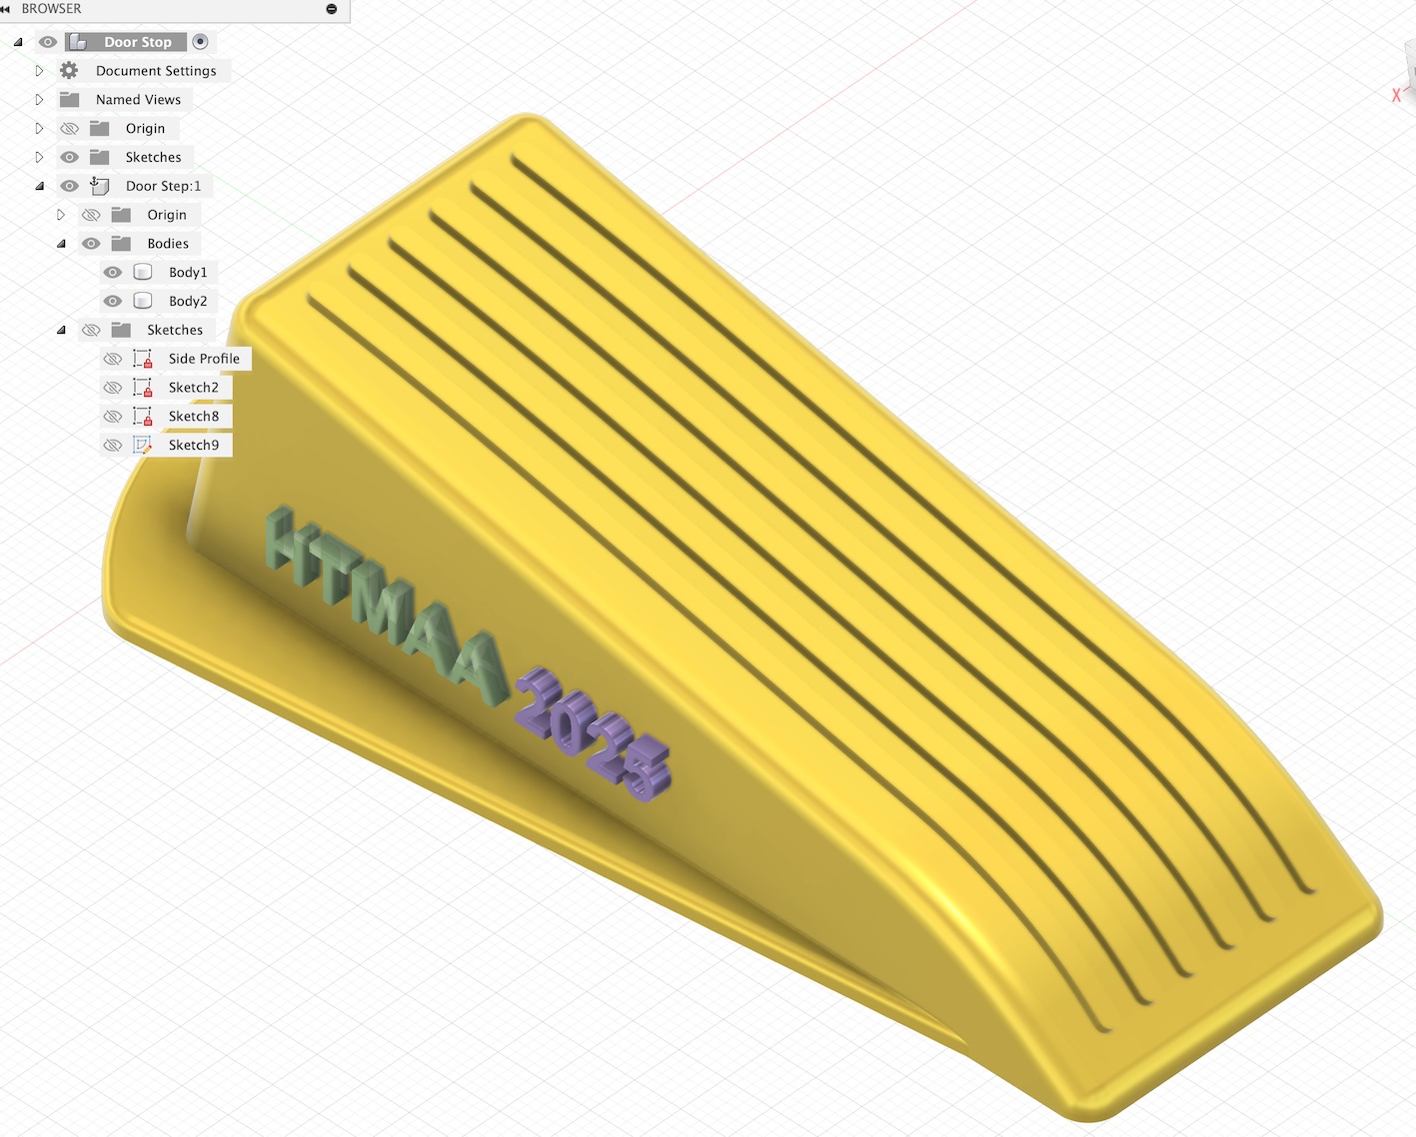
Task: Select the Sketch2 label in browser
Action: pos(193,388)
